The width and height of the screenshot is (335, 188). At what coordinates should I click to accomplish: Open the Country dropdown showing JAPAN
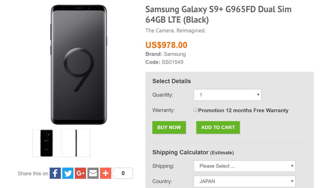pyautogui.click(x=244, y=181)
